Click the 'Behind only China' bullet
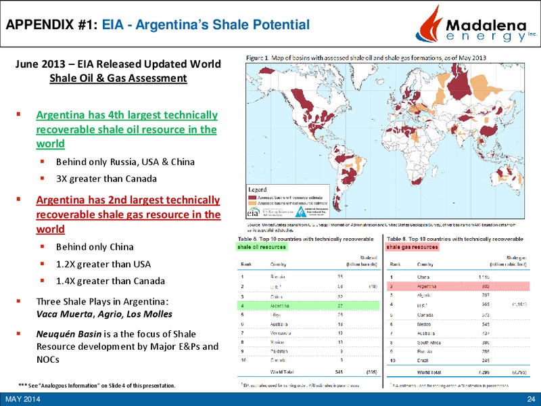The image size is (541, 406). pos(95,247)
